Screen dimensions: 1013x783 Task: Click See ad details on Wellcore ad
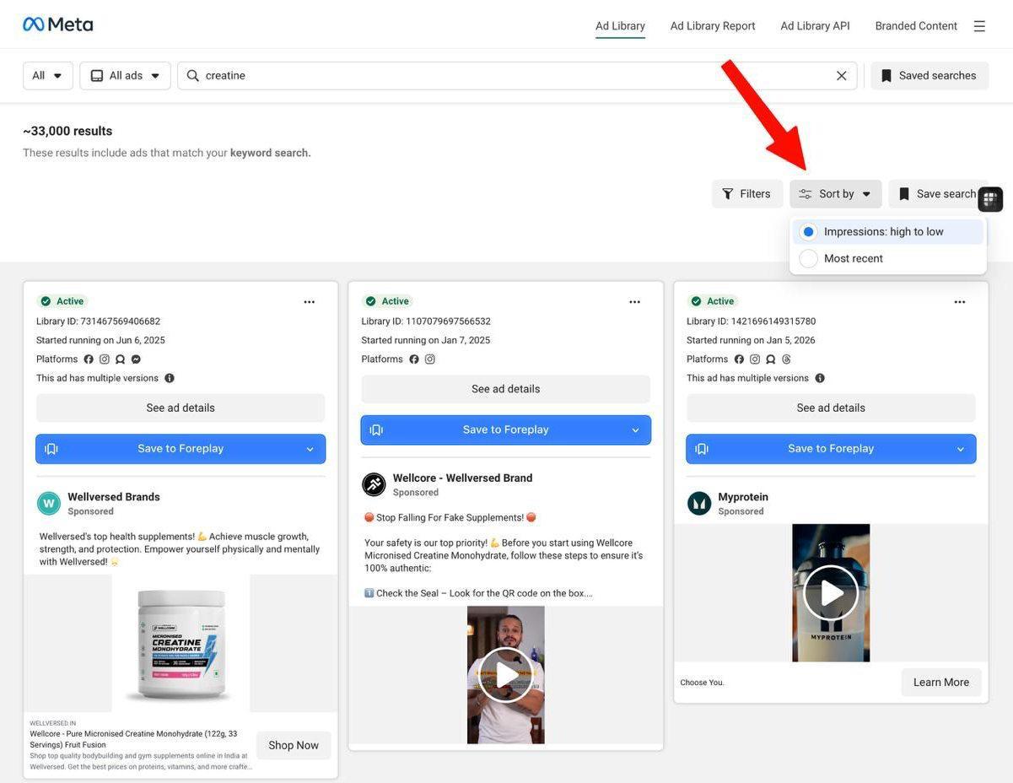coord(505,388)
